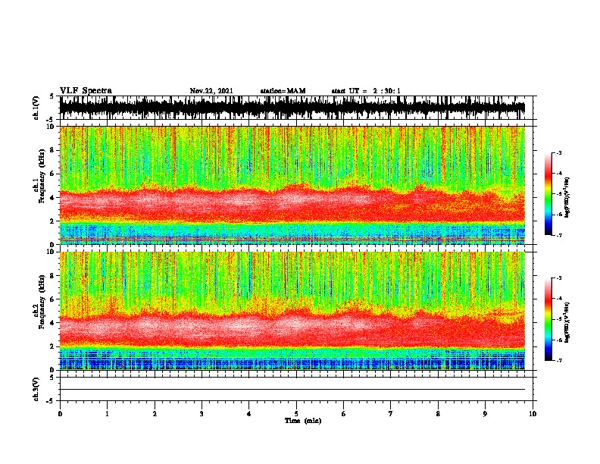Viewport: 600px width, 464px height.
Task: Click the ch.1(V) waveform axis label
Action: pyautogui.click(x=36, y=108)
